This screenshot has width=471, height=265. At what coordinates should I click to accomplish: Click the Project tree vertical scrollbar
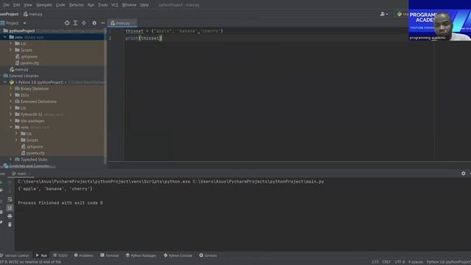pos(105,96)
